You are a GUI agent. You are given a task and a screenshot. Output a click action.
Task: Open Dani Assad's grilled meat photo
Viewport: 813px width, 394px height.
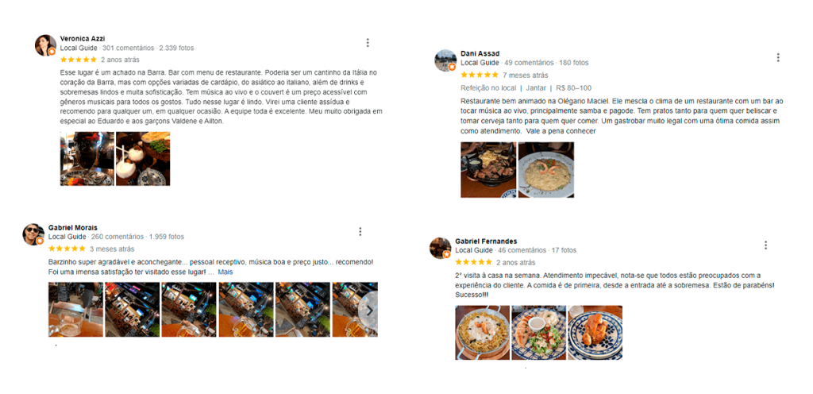(x=488, y=169)
